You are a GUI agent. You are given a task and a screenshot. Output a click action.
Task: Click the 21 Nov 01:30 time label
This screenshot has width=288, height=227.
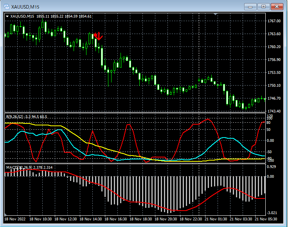pyautogui.click(x=216, y=219)
